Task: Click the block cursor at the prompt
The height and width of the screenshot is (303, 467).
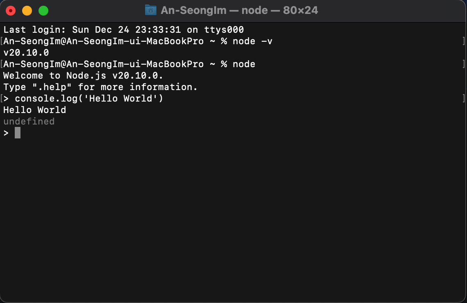Action: pyautogui.click(x=18, y=133)
